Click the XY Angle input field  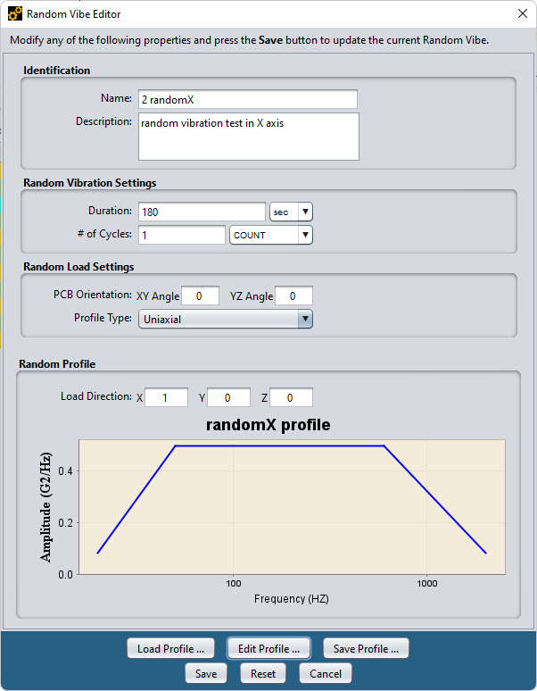tap(202, 296)
